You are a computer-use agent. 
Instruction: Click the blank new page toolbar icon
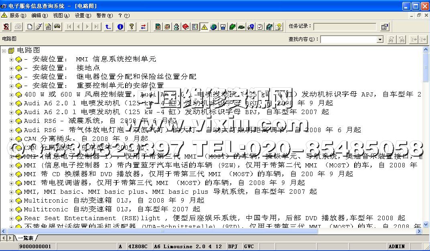[x=30, y=26]
